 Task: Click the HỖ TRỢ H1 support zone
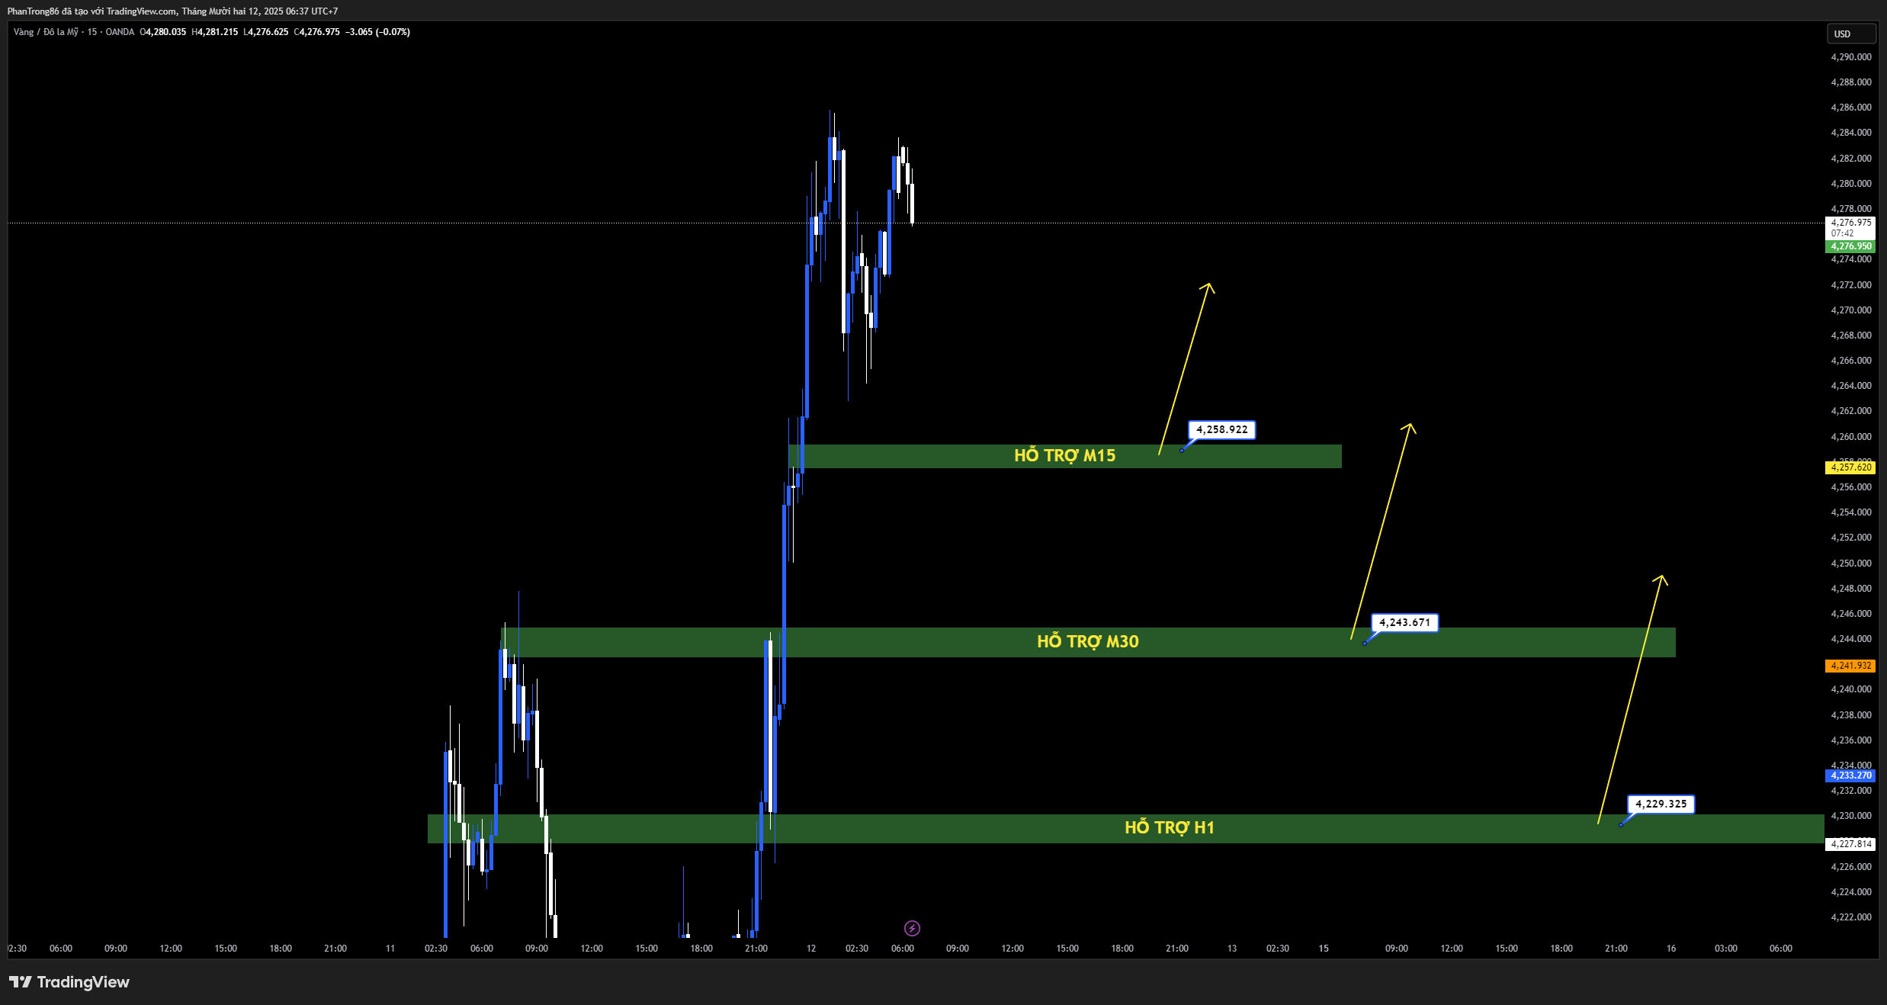[1169, 828]
